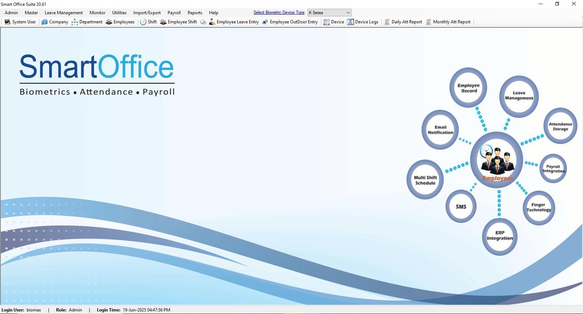This screenshot has height=314, width=583.
Task: Open the Monthly Att Report toolbar icon
Action: pos(429,22)
